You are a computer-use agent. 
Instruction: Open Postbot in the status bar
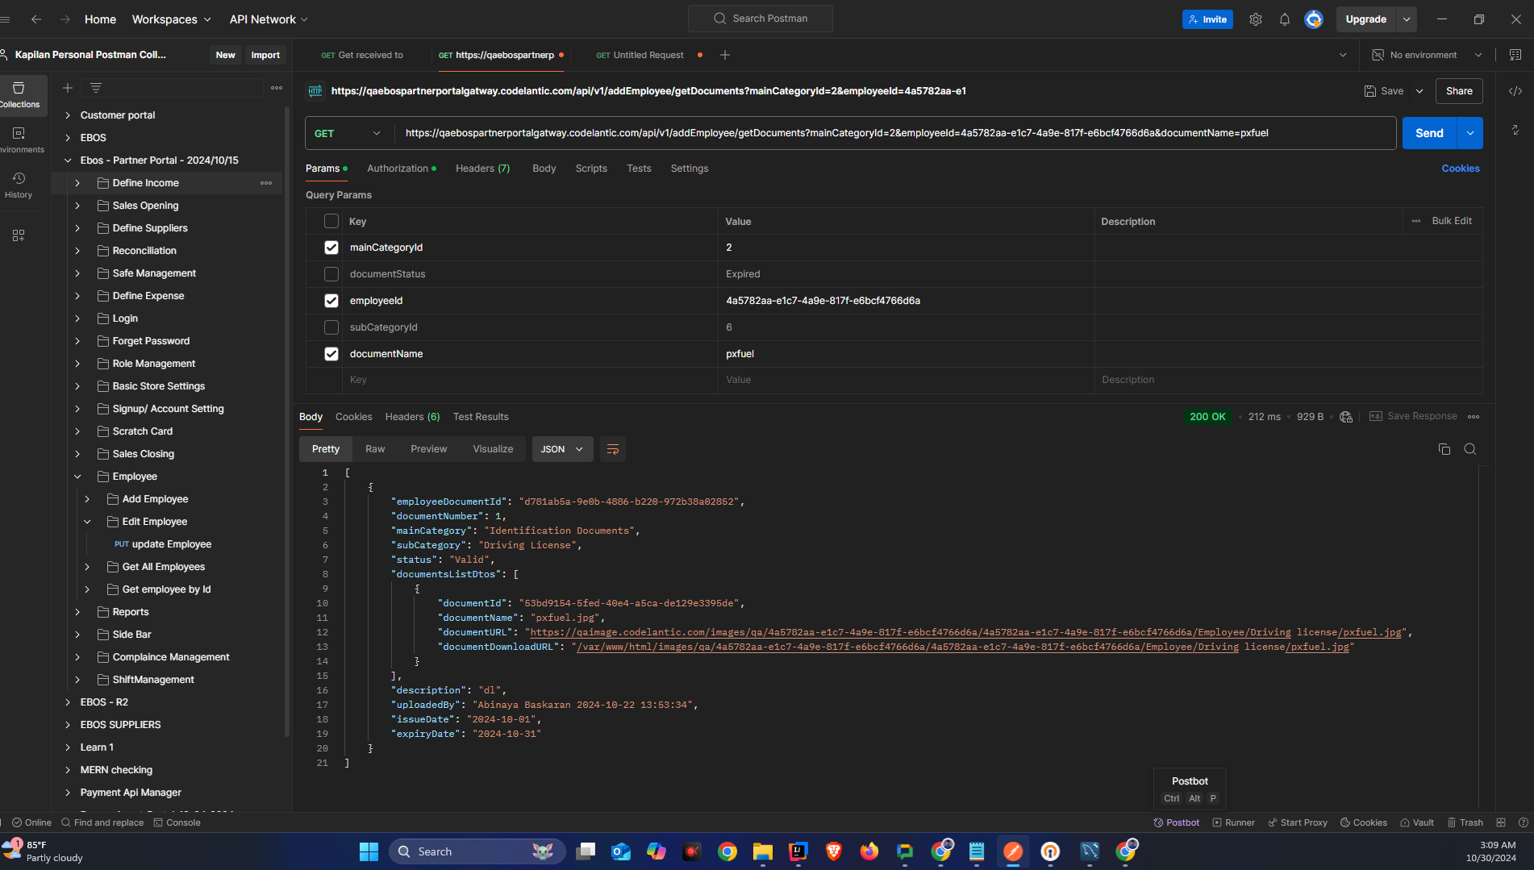click(1177, 822)
